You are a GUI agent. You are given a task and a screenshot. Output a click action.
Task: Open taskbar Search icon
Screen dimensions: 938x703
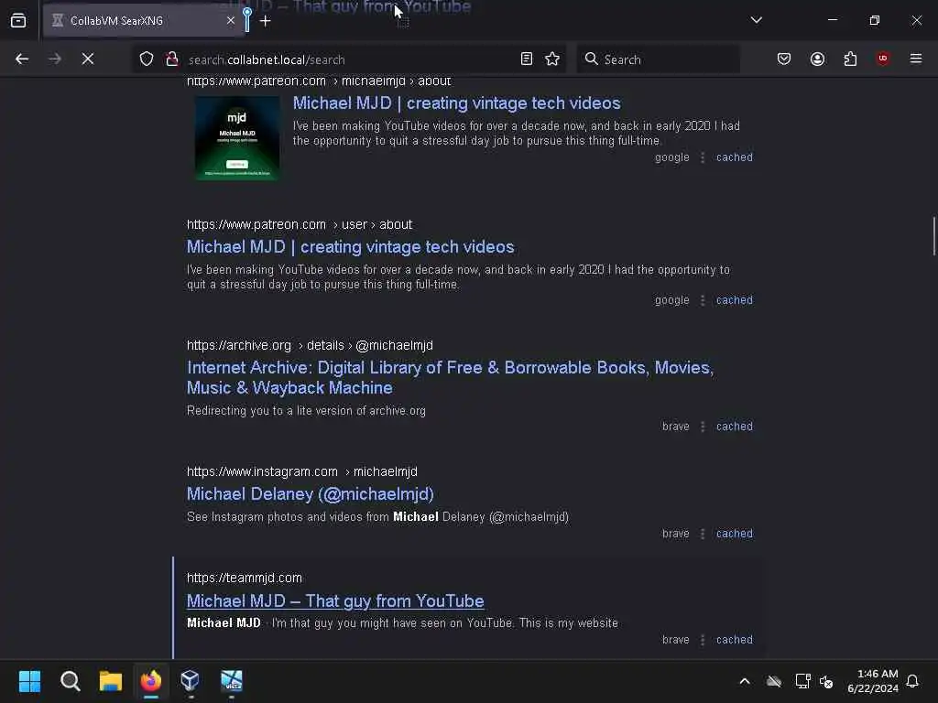tap(70, 681)
